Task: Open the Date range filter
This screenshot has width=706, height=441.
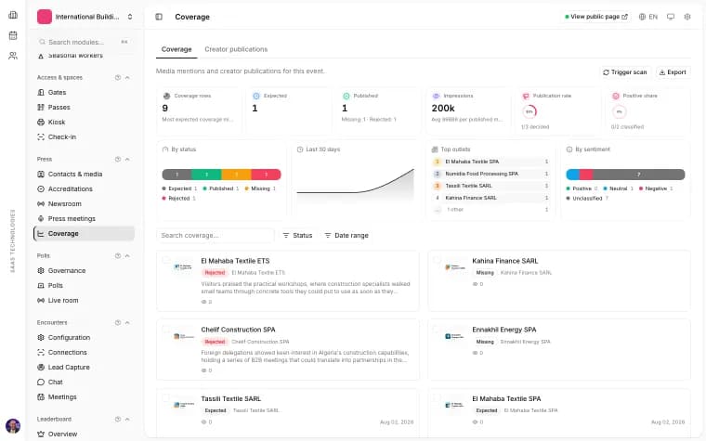Action: point(346,235)
